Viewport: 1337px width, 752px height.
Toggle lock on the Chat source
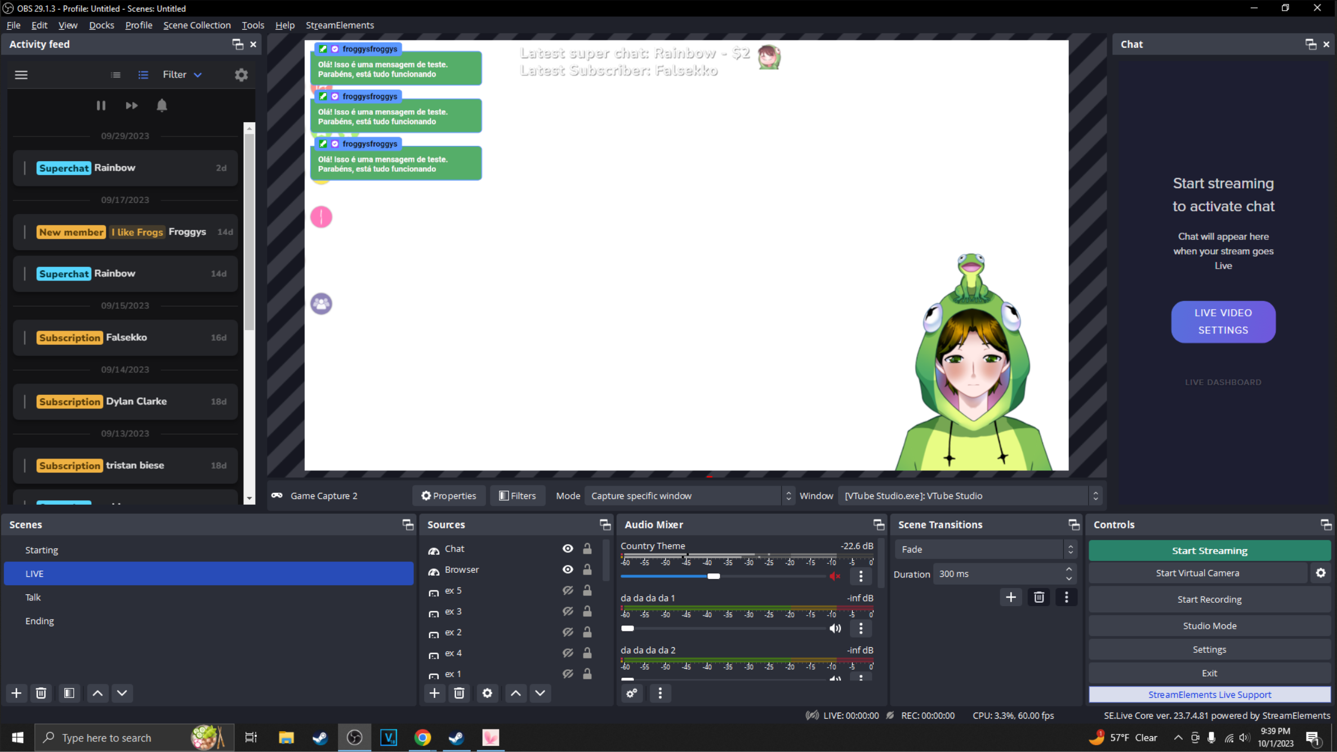(x=587, y=549)
